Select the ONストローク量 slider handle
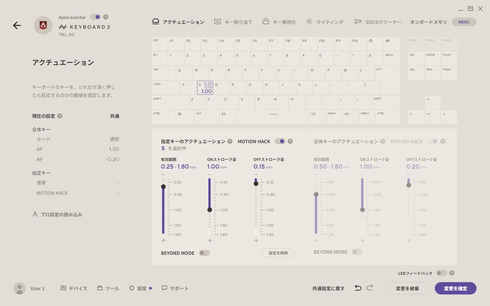This screenshot has width=490, height=306. pyautogui.click(x=210, y=209)
